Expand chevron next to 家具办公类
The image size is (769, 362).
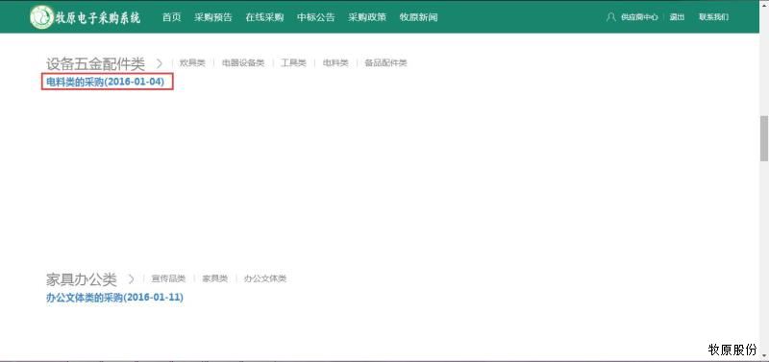(131, 279)
